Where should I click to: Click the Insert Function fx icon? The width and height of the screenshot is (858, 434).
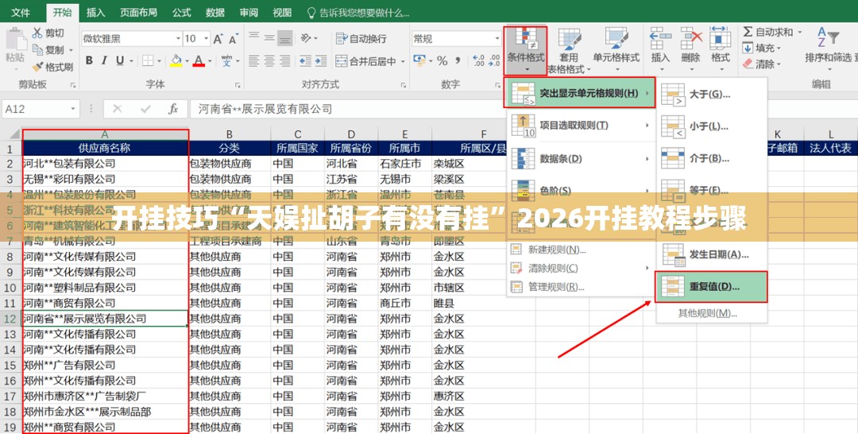(x=173, y=109)
